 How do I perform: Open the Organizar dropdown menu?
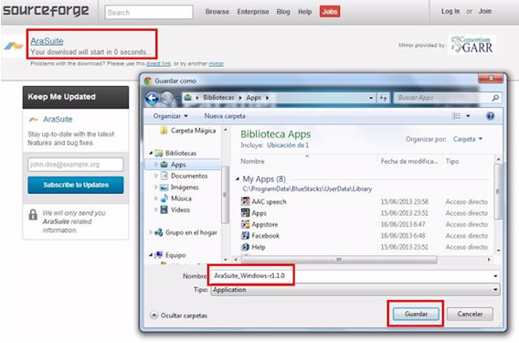[x=171, y=116]
